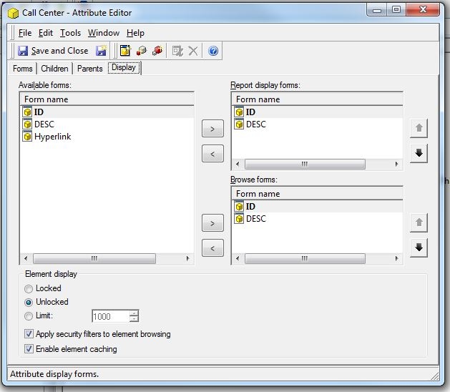The width and height of the screenshot is (450, 392).
Task: Move report display form up with arrow
Action: tap(420, 129)
